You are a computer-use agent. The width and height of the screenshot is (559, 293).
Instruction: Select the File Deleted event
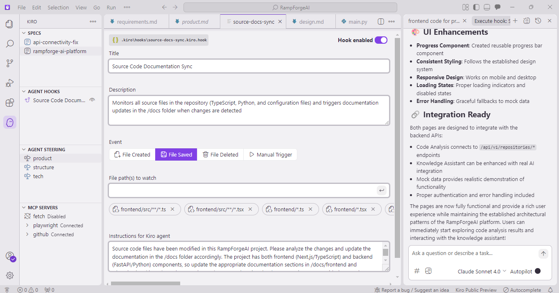pyautogui.click(x=220, y=154)
